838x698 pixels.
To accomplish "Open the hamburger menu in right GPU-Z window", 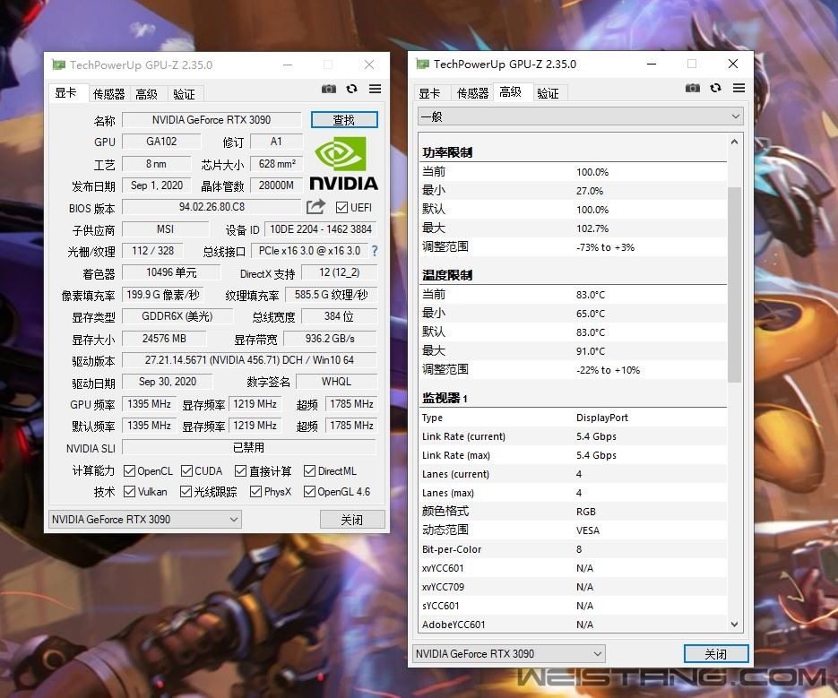I will point(739,88).
